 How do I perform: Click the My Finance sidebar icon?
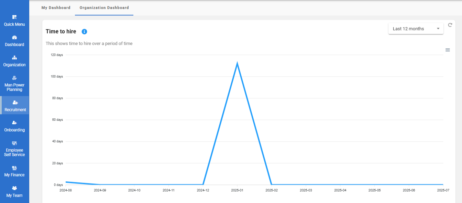tap(14, 168)
